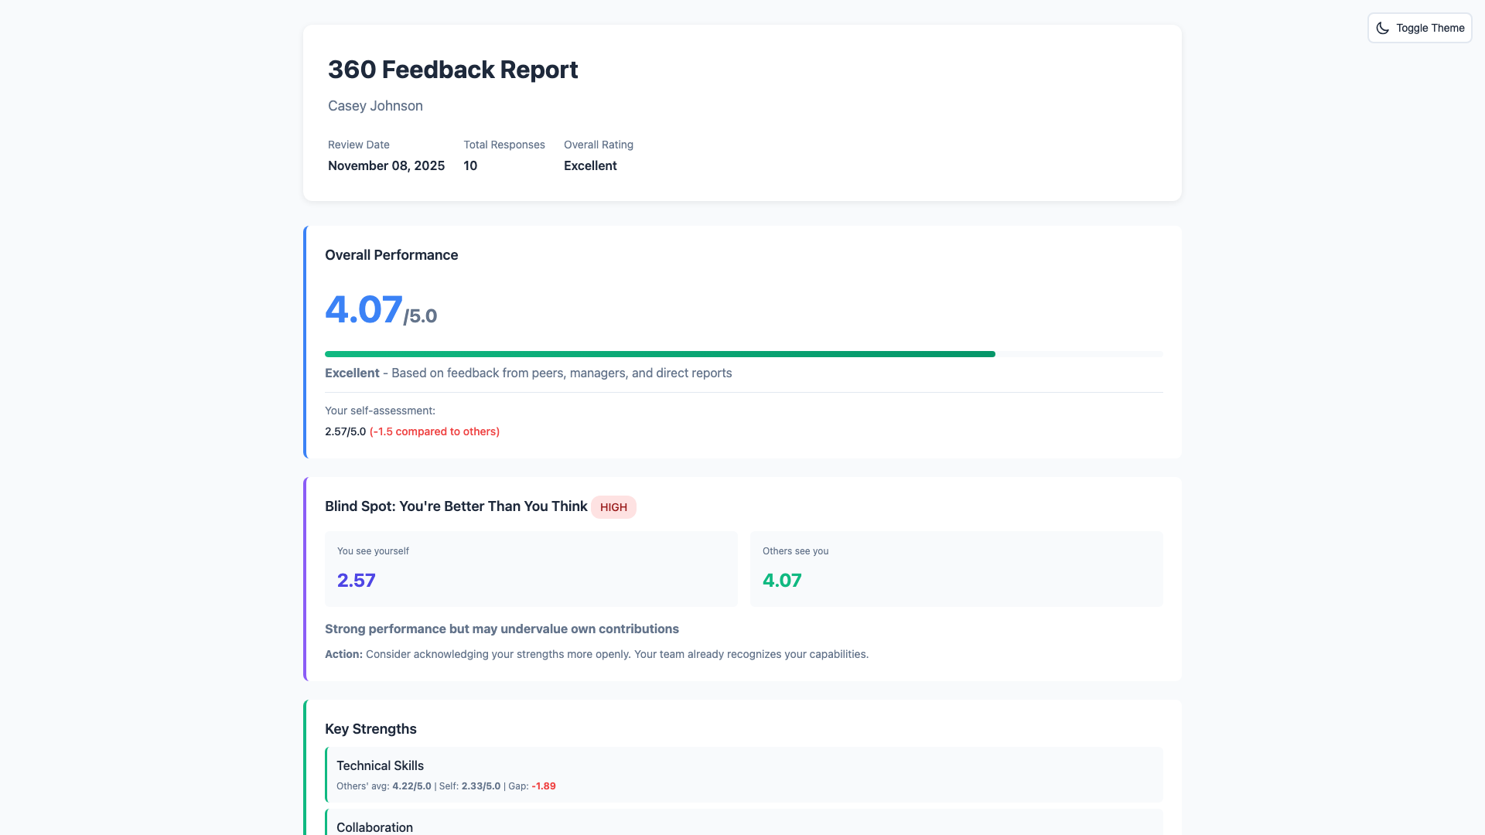This screenshot has width=1485, height=835.
Task: Select the Key Strengths heading
Action: 370,728
